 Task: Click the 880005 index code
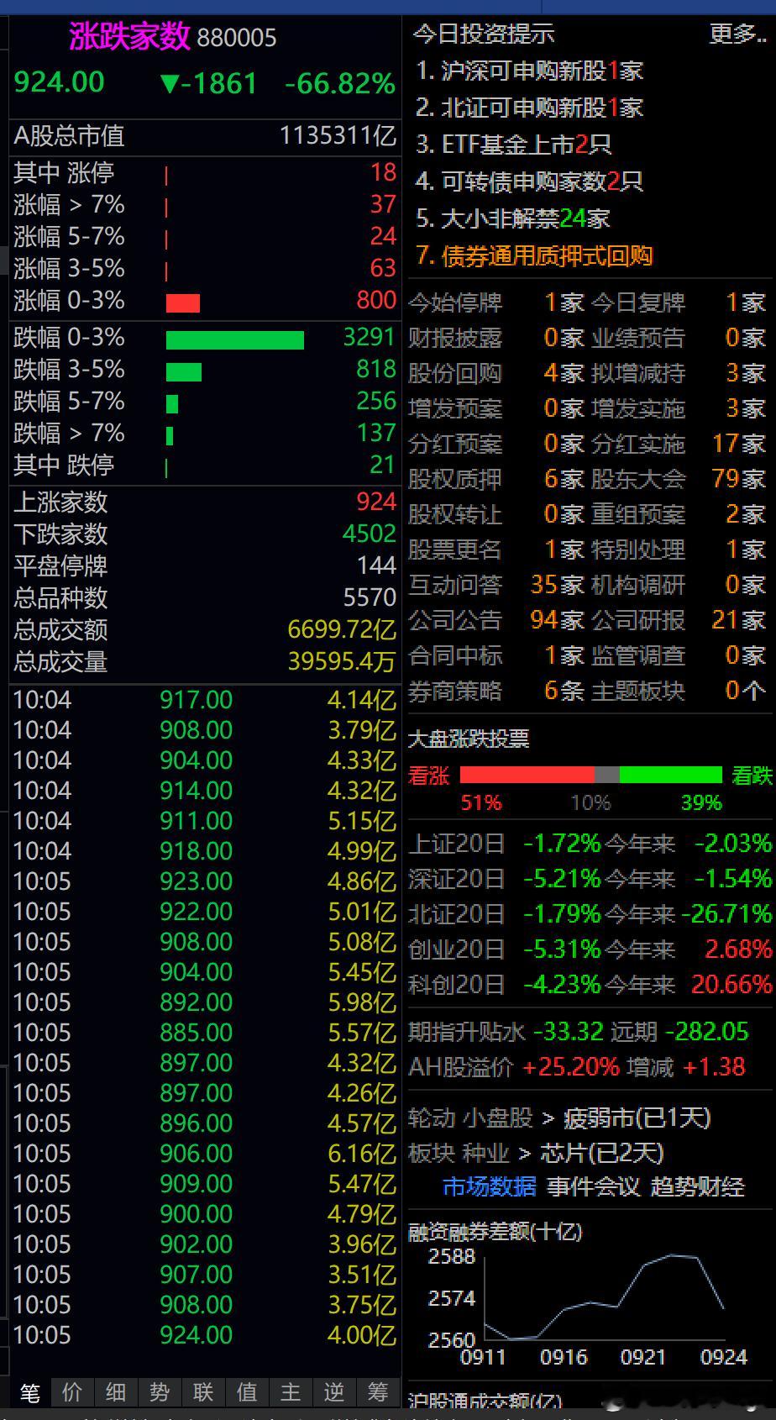(237, 38)
